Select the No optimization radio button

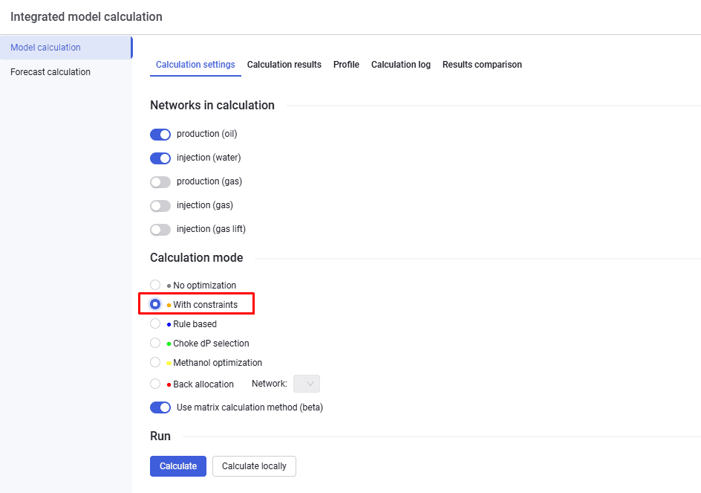(155, 285)
